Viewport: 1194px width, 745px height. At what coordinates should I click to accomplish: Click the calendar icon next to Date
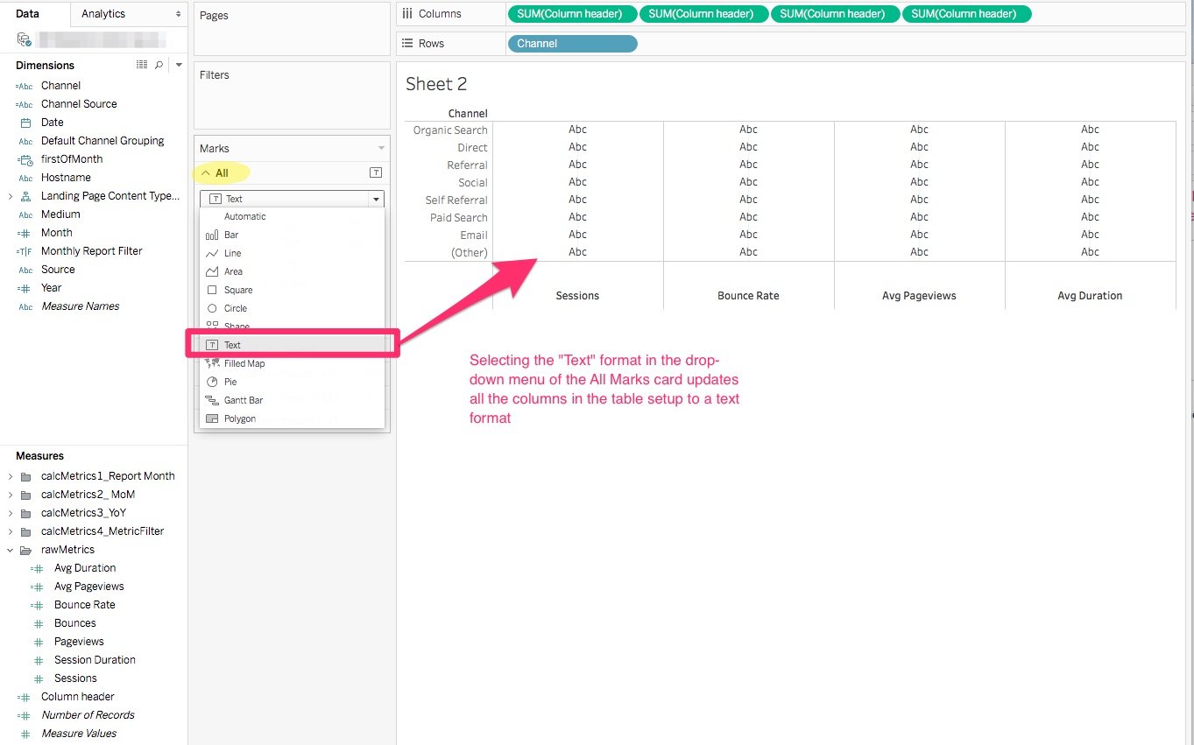point(25,122)
